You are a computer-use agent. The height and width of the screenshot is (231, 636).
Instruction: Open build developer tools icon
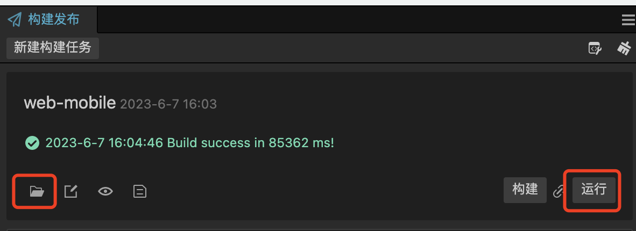point(594,48)
